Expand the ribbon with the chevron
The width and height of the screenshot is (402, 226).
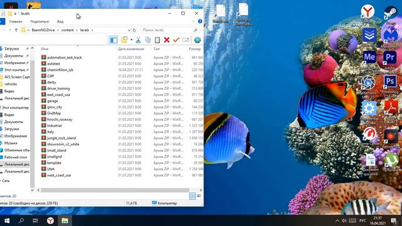click(194, 21)
